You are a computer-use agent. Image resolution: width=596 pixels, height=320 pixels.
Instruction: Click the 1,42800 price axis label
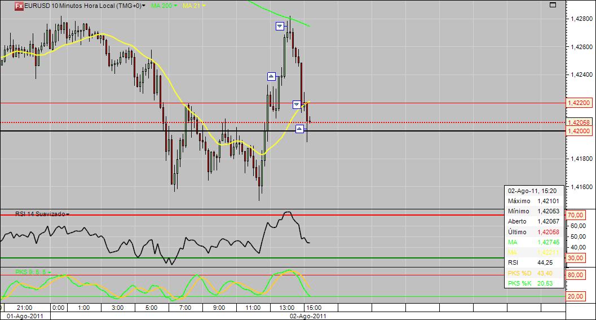(581, 19)
